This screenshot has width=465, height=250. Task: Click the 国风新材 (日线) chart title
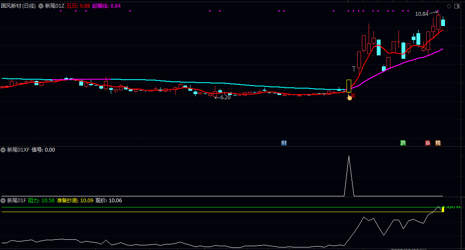point(18,6)
